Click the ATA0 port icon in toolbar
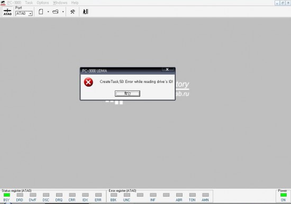Image resolution: width=291 pixels, height=204 pixels. [7, 12]
